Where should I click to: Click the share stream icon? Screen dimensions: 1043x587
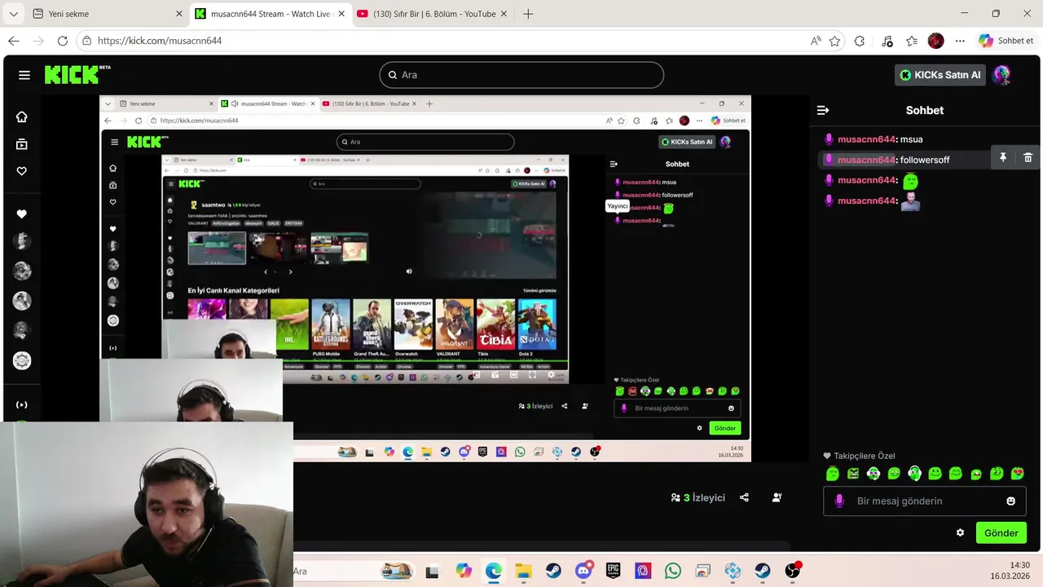[744, 497]
